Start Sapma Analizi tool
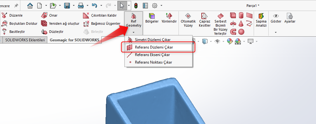Viewport: 316px width, 124px height. tap(261, 20)
